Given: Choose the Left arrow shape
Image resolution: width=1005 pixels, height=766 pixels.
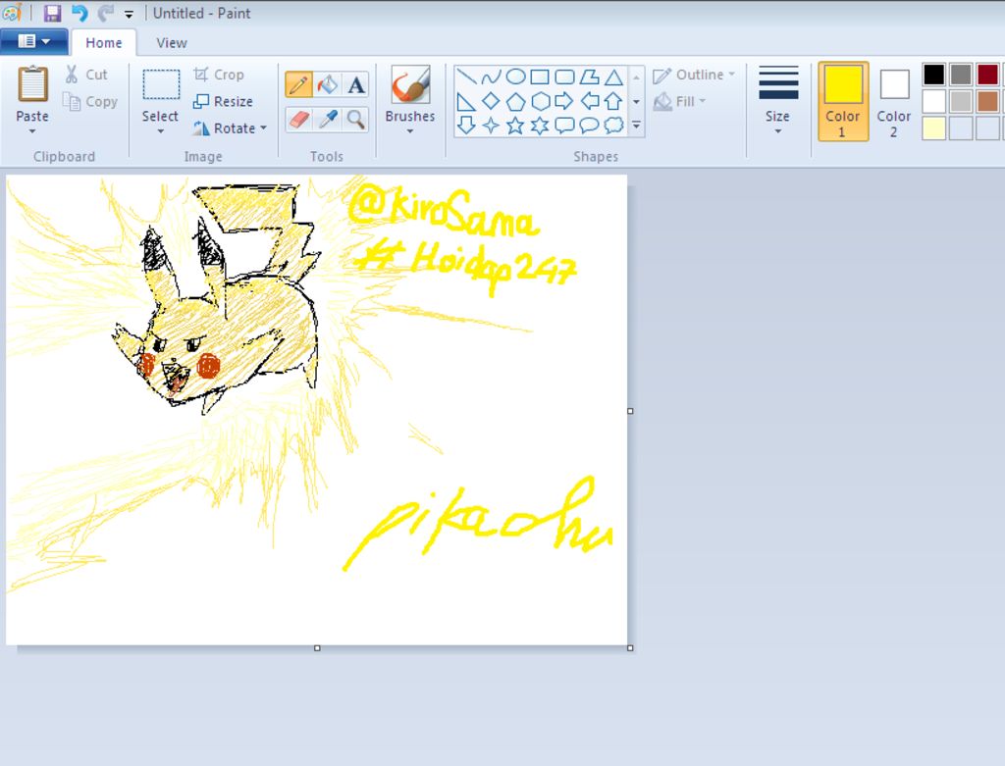Looking at the screenshot, I should (x=589, y=101).
